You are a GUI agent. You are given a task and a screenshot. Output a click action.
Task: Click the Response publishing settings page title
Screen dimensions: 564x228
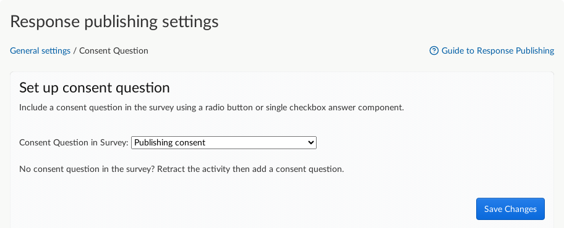click(x=114, y=22)
